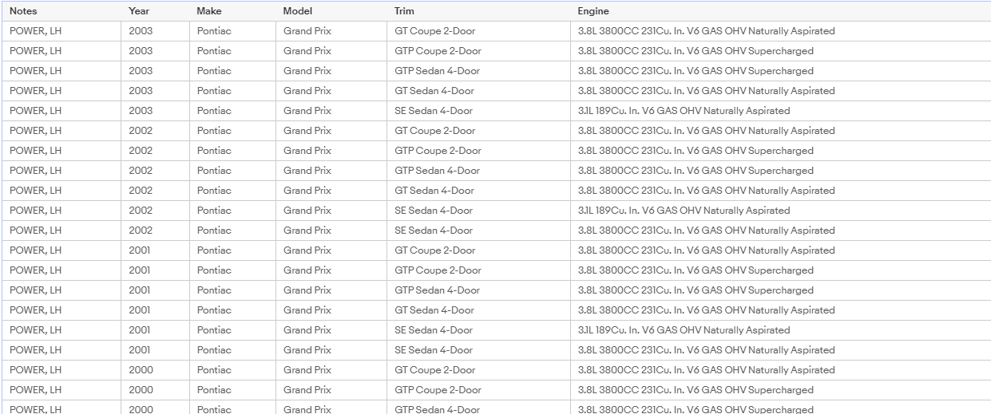Screen dimensions: 991x414
Task: Click the Supercharged engine cell of the 2001 GTP Coupe row
Action: click(x=781, y=270)
